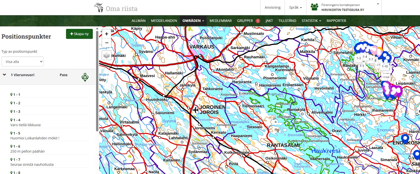Select the blue map marker near Enonkoski
This screenshot has width=420, height=174.
[405, 139]
